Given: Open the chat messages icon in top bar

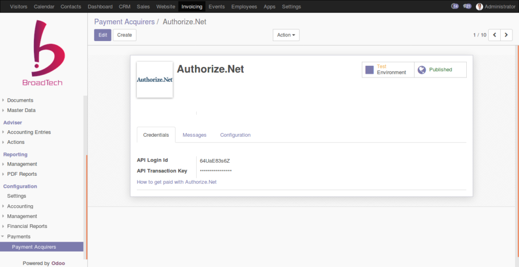Looking at the screenshot, I should (467, 7).
